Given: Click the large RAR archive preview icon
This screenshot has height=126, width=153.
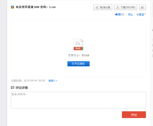Looking at the screenshot, I should pos(78,45).
